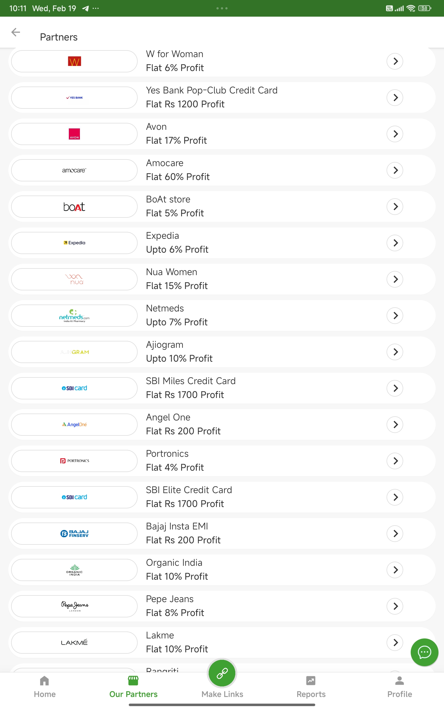Tap the Pepe Jeans logo
This screenshot has width=444, height=710.
point(74,606)
